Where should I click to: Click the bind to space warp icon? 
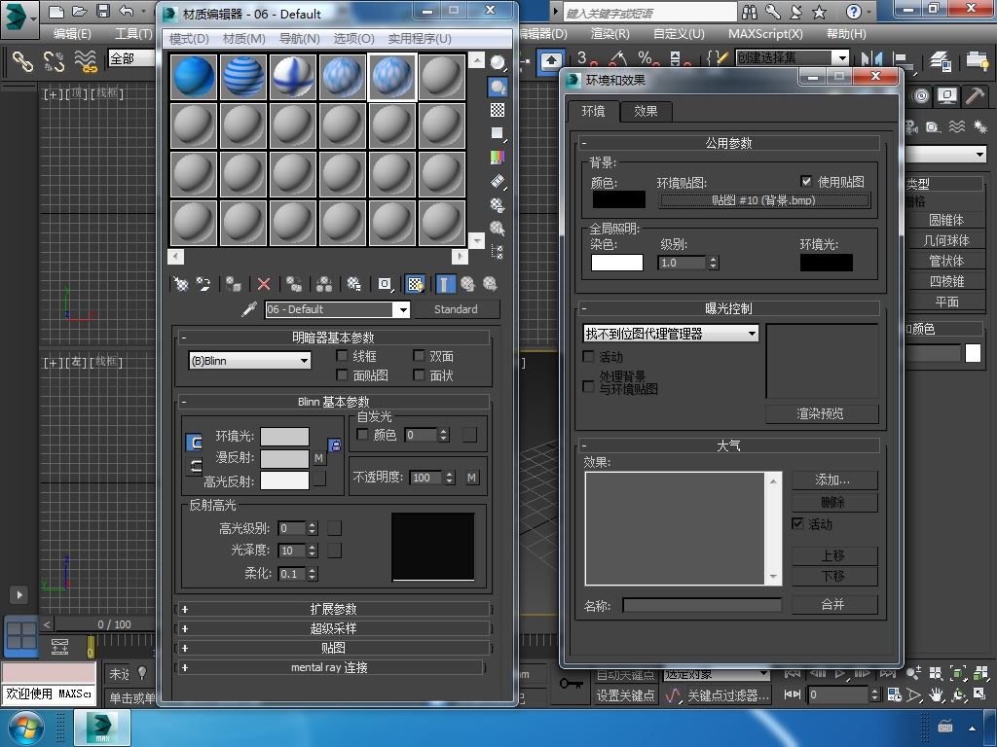(x=86, y=61)
